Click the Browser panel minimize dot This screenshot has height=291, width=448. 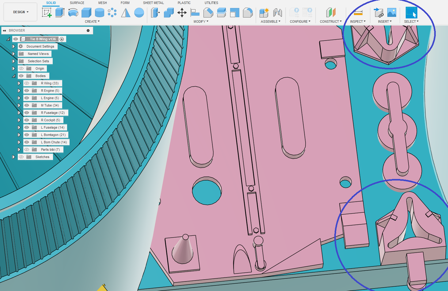click(x=88, y=30)
